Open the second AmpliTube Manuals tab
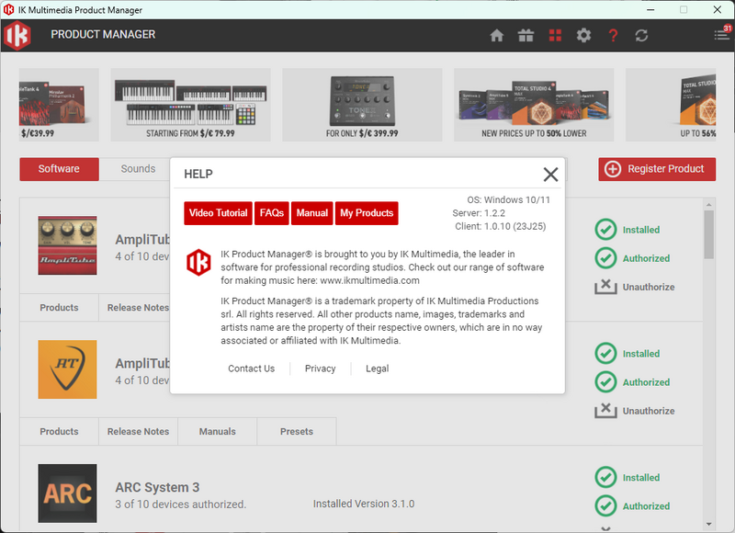 click(x=218, y=431)
